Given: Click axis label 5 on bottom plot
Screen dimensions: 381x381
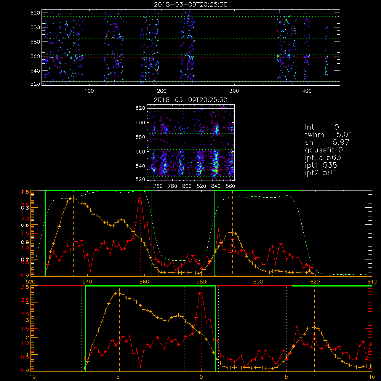Looking at the screenshot, I should click(287, 377).
